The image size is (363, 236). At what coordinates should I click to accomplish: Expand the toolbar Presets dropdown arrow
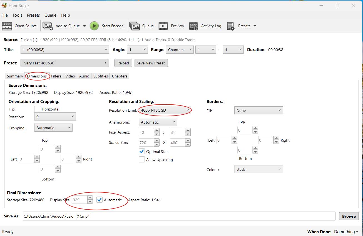click(255, 26)
